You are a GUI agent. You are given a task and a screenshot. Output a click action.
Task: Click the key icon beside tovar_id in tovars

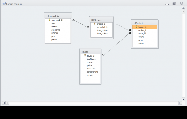tap(85, 55)
